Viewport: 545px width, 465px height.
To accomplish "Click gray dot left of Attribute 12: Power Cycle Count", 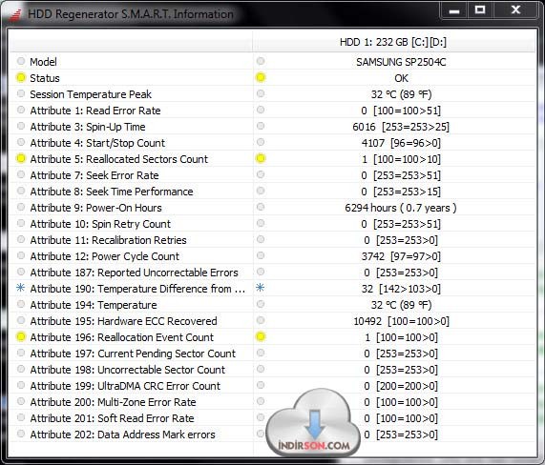I will (21, 255).
